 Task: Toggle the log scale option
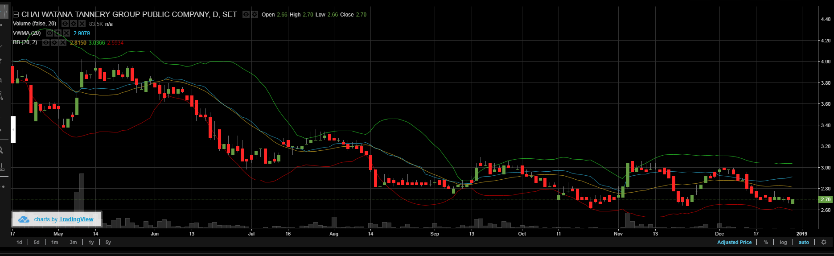click(x=783, y=242)
